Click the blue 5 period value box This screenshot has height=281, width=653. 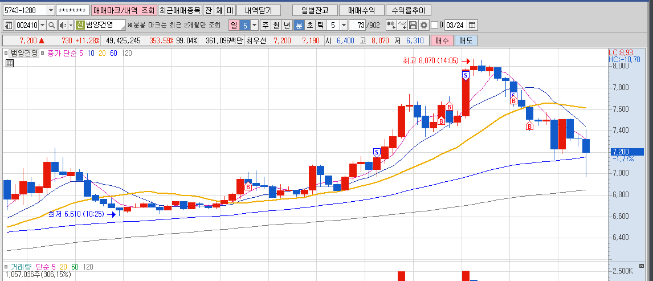pyautogui.click(x=245, y=26)
